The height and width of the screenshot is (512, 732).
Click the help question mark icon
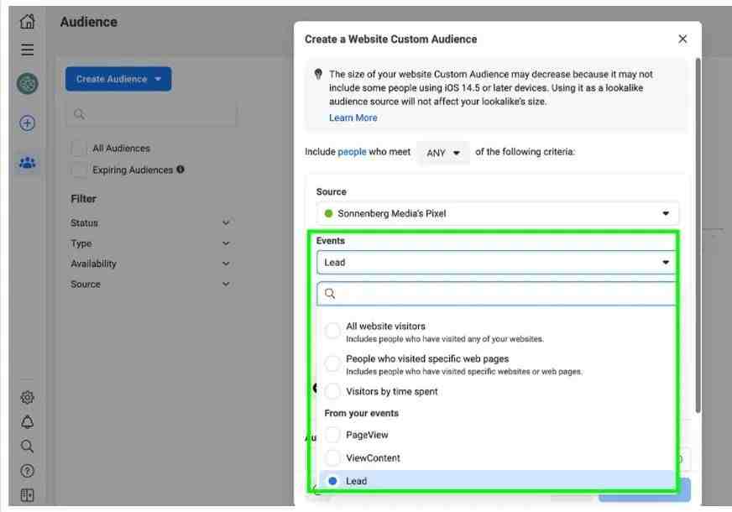coord(27,471)
